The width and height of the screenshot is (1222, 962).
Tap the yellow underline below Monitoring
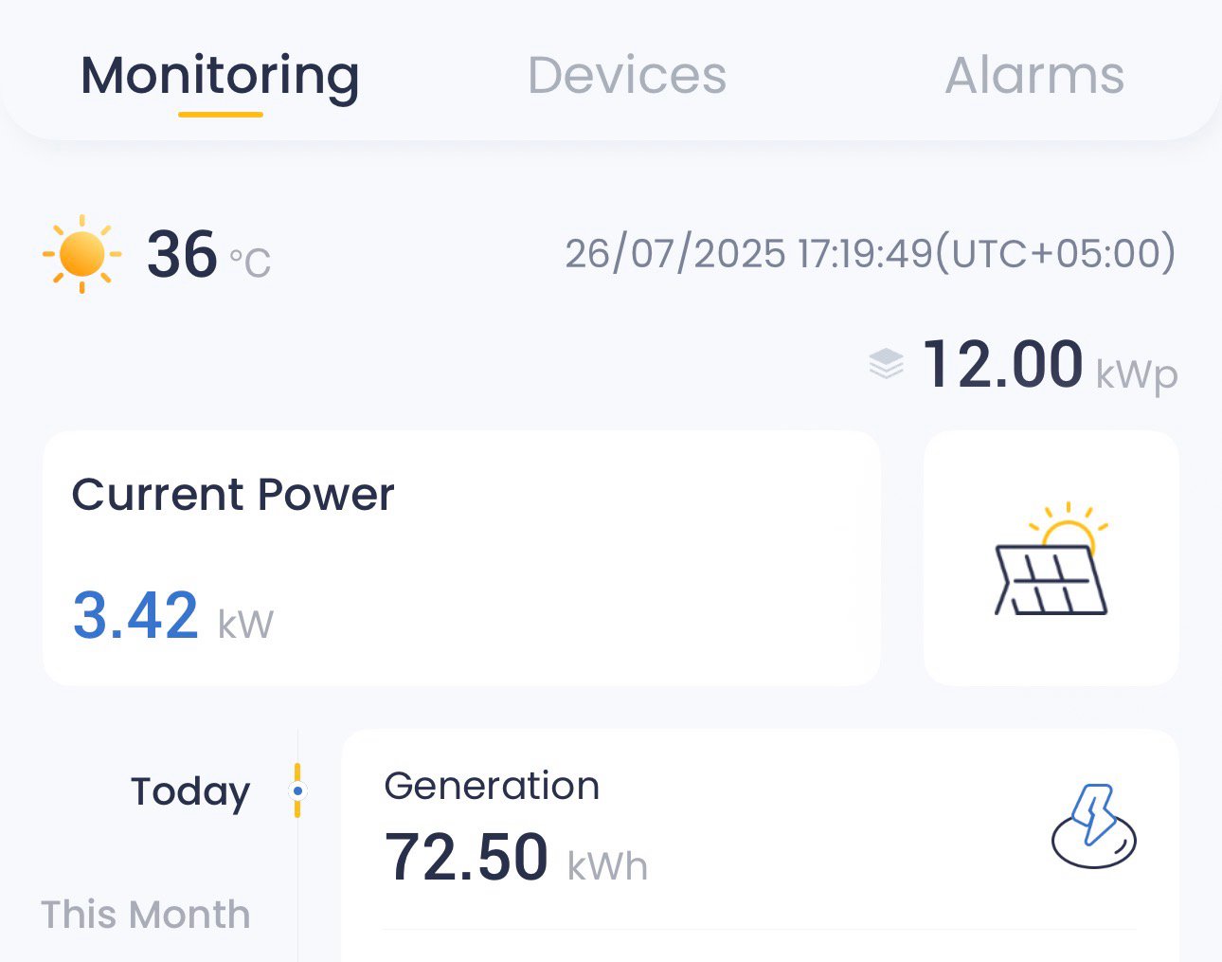[x=221, y=115]
